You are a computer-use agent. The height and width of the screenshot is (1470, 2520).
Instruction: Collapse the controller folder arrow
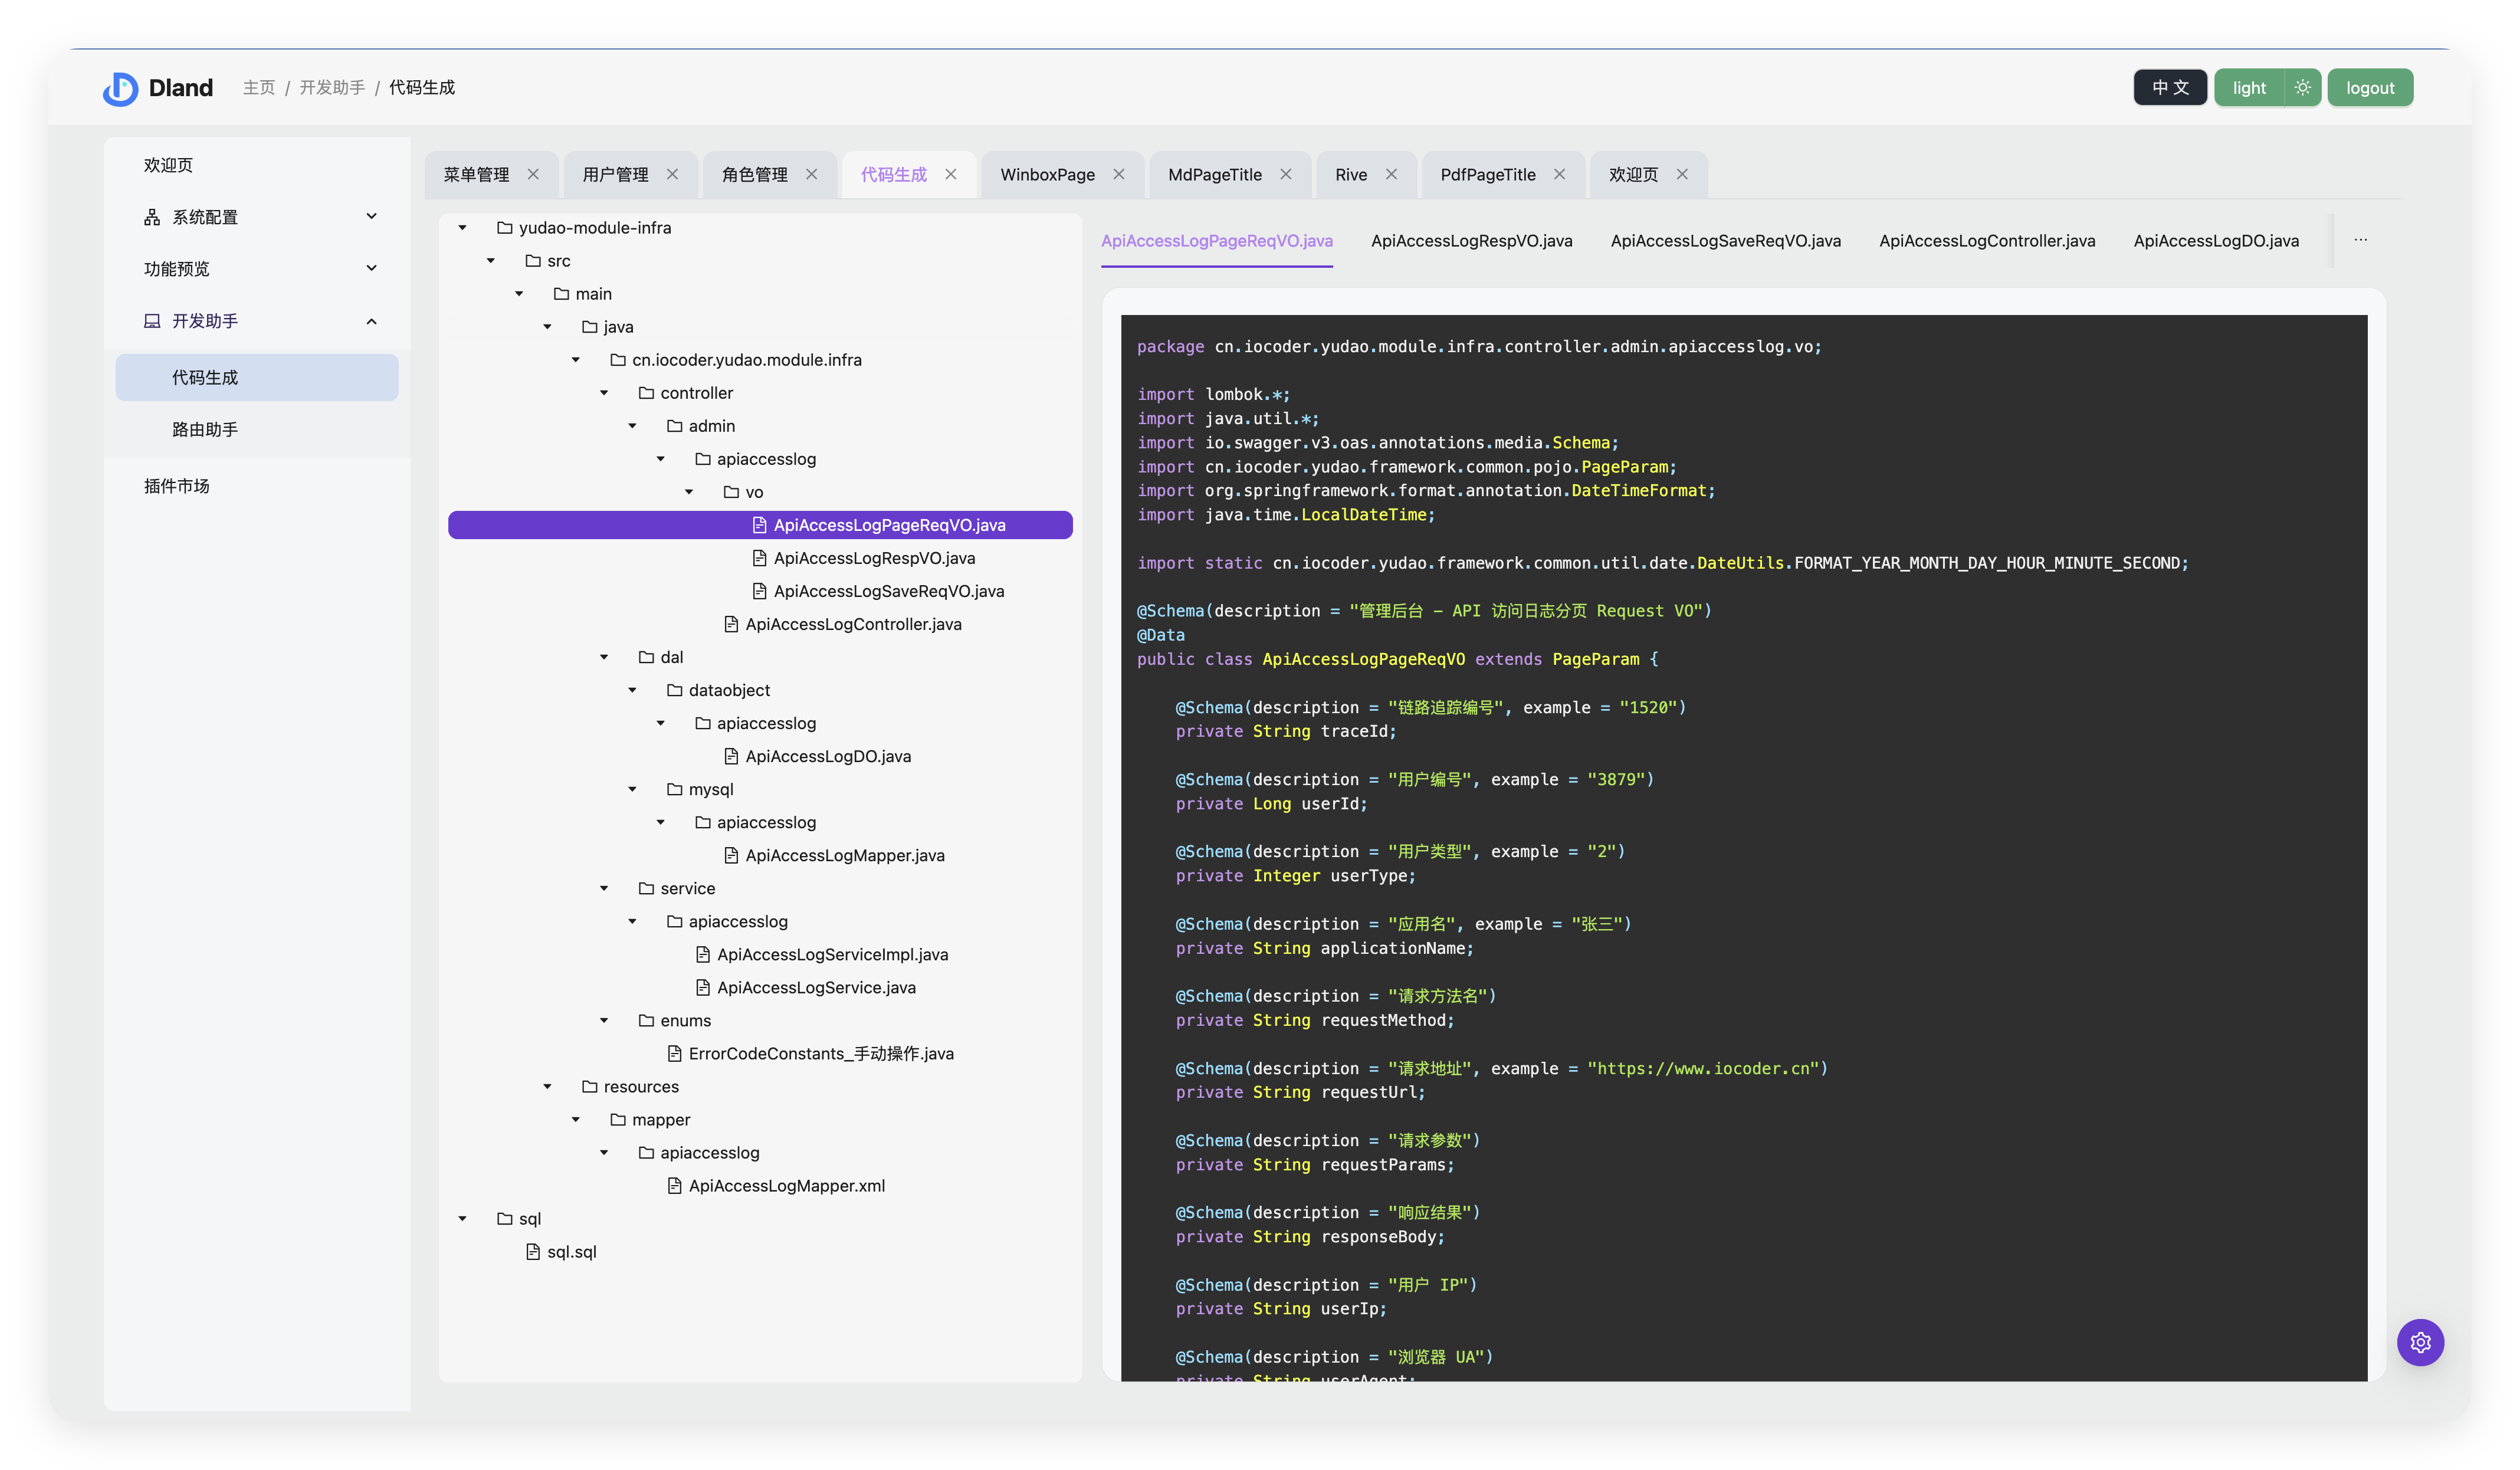tap(604, 393)
